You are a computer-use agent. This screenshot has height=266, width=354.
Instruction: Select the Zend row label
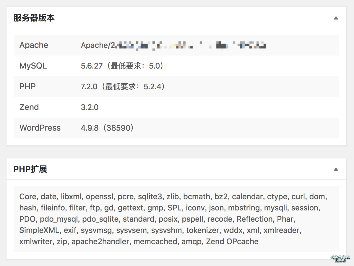click(x=29, y=107)
